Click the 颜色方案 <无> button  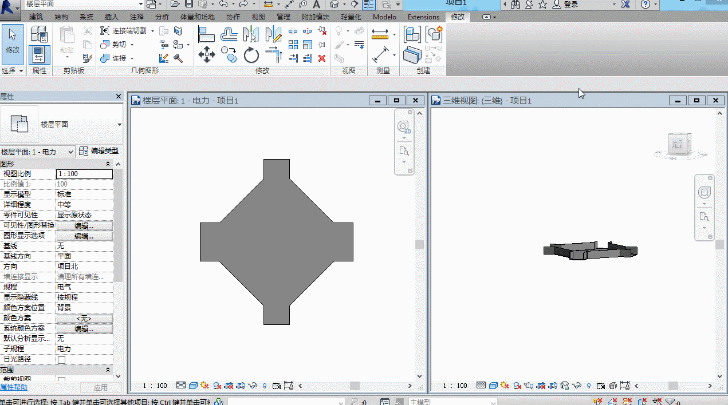(84, 318)
